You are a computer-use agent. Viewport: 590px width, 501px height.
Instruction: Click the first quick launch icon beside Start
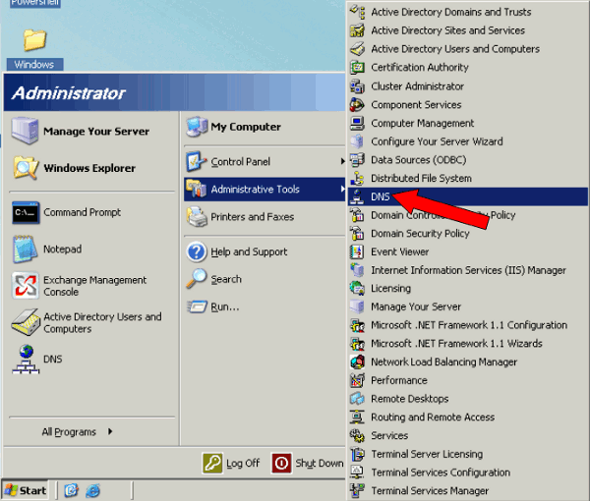click(x=71, y=490)
